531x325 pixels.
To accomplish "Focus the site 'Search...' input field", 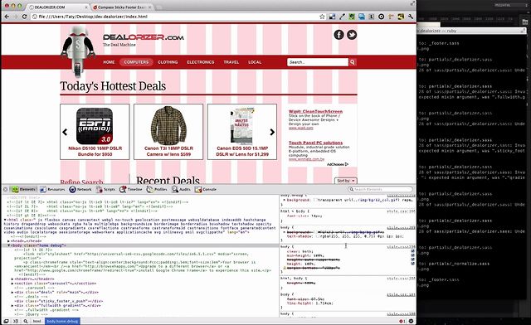I will click(x=318, y=62).
